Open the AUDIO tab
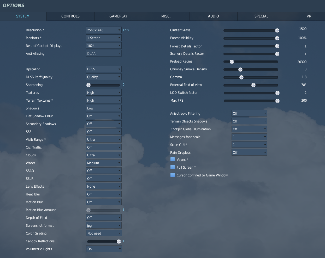The width and height of the screenshot is (325, 258). point(214,16)
